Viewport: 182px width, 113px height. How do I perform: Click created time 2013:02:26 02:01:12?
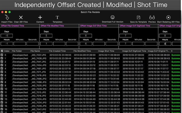click(60, 62)
